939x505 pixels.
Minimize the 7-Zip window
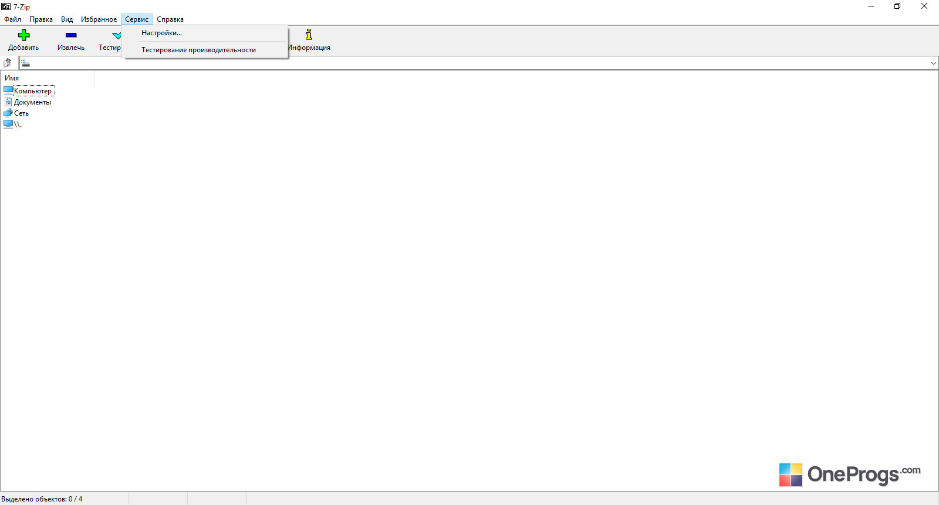coord(871,6)
